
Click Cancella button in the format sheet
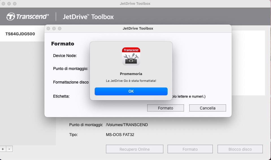point(208,108)
